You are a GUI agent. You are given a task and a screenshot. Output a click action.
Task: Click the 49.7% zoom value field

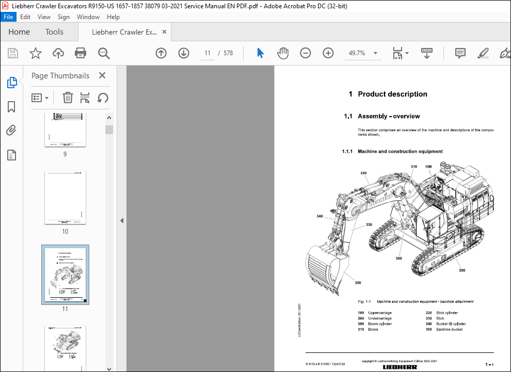[357, 53]
